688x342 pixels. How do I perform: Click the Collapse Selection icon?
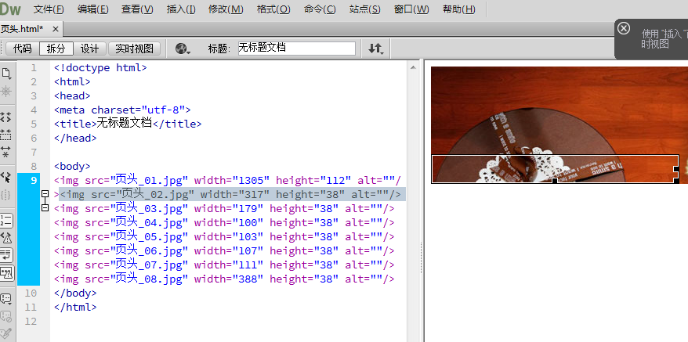6,134
